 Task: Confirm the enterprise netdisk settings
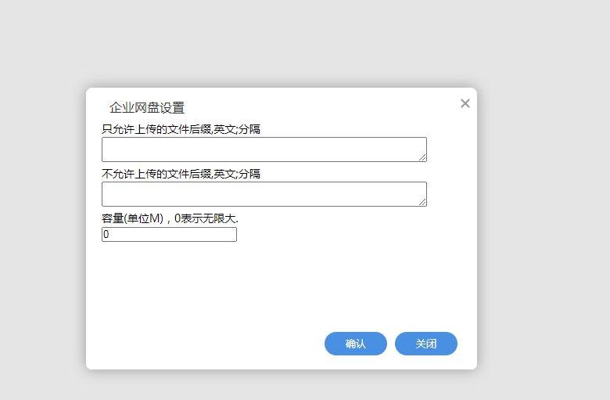pyautogui.click(x=356, y=344)
